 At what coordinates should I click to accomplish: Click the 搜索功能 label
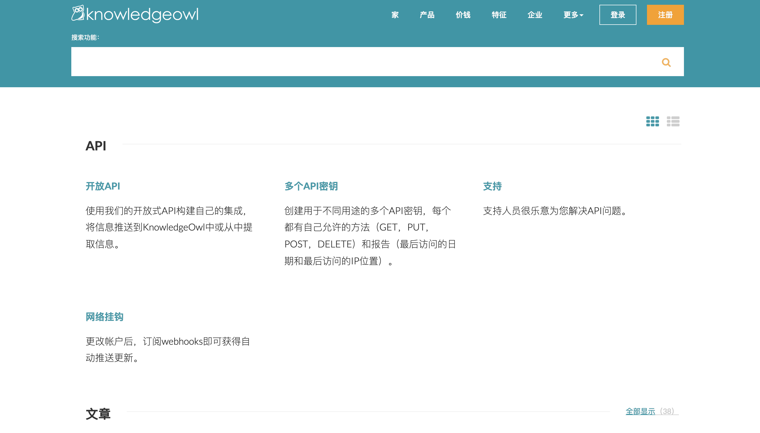click(x=85, y=38)
